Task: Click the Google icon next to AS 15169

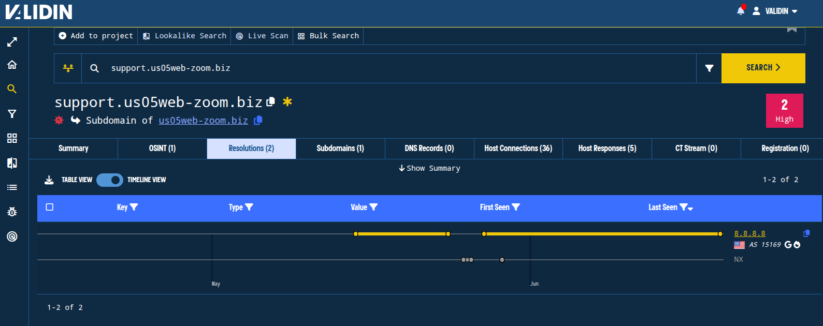Action: (x=788, y=245)
